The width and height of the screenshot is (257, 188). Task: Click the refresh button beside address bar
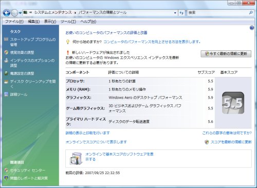(181, 13)
